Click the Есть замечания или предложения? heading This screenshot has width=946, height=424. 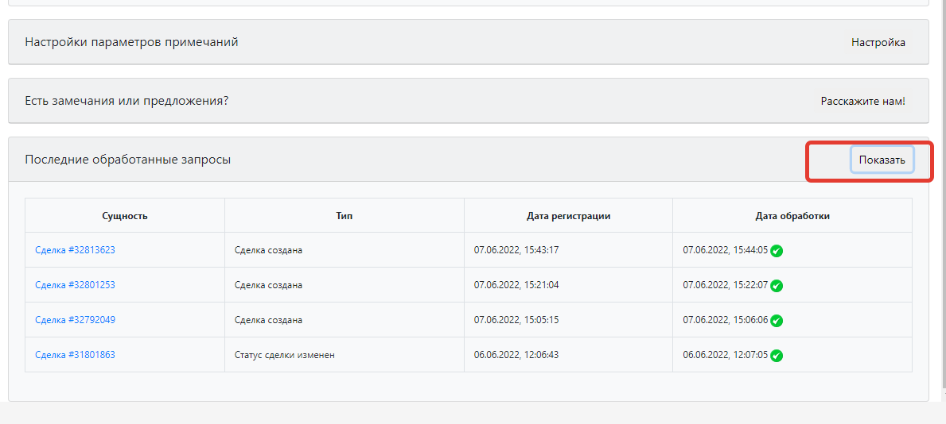click(127, 101)
